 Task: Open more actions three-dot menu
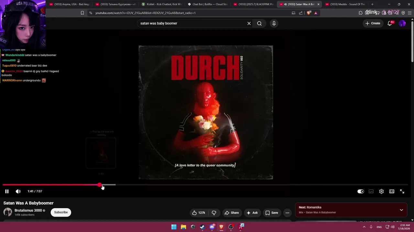click(287, 213)
